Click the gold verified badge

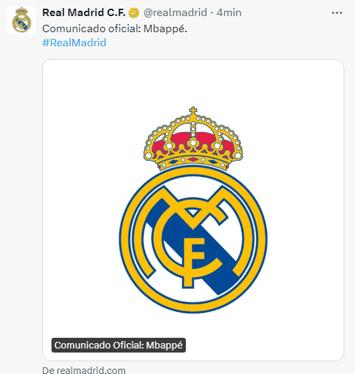tap(134, 13)
